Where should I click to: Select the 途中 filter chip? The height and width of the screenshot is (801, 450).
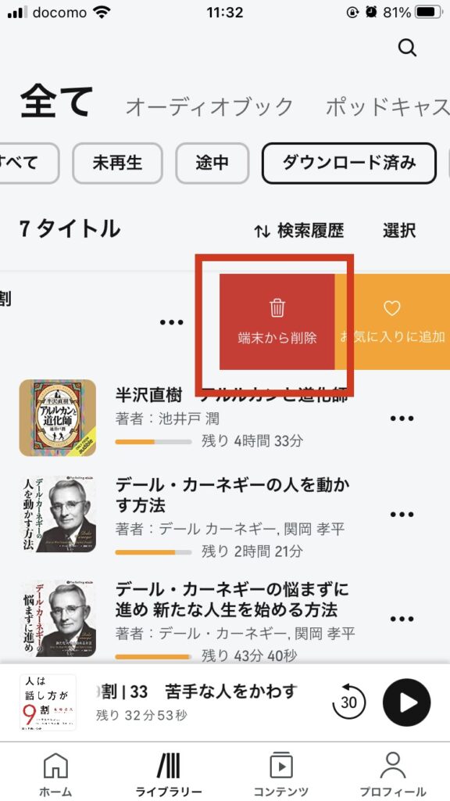click(x=212, y=163)
